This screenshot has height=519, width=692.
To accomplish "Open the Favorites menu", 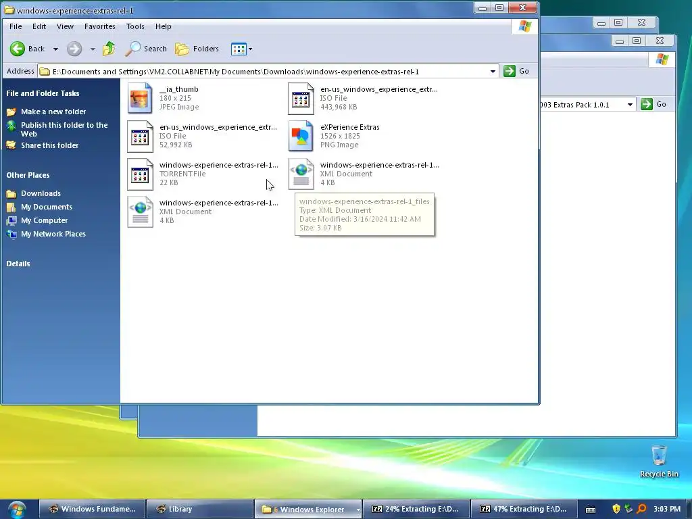I will (x=100, y=26).
